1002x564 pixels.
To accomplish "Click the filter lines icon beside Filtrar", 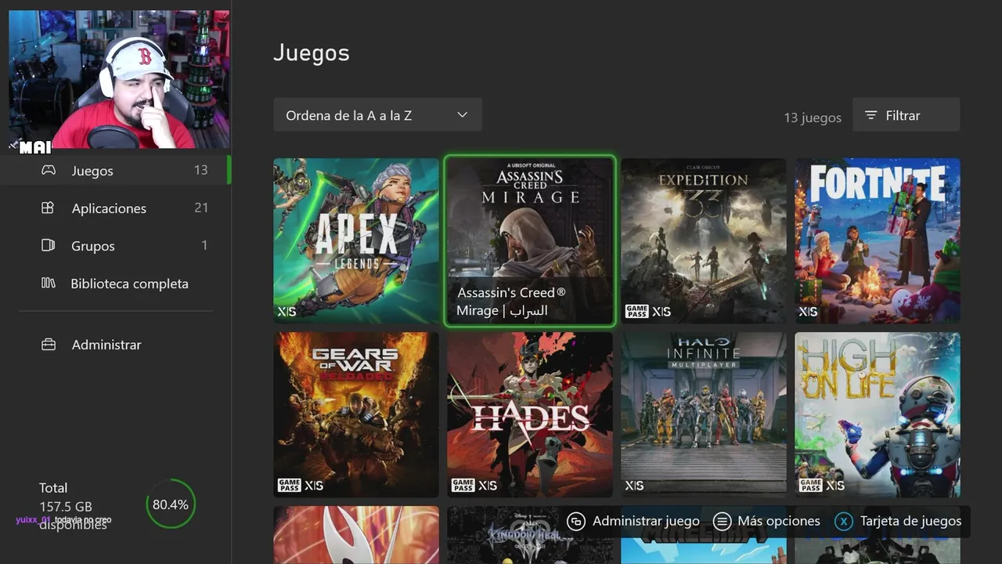I will click(x=870, y=115).
